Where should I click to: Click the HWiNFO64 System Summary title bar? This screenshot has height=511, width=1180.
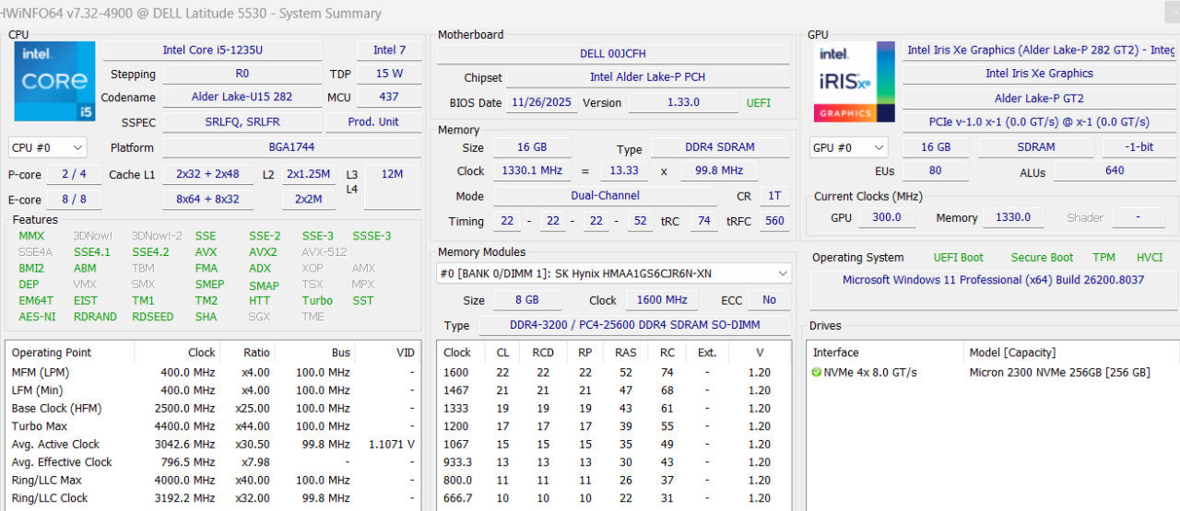[590, 13]
